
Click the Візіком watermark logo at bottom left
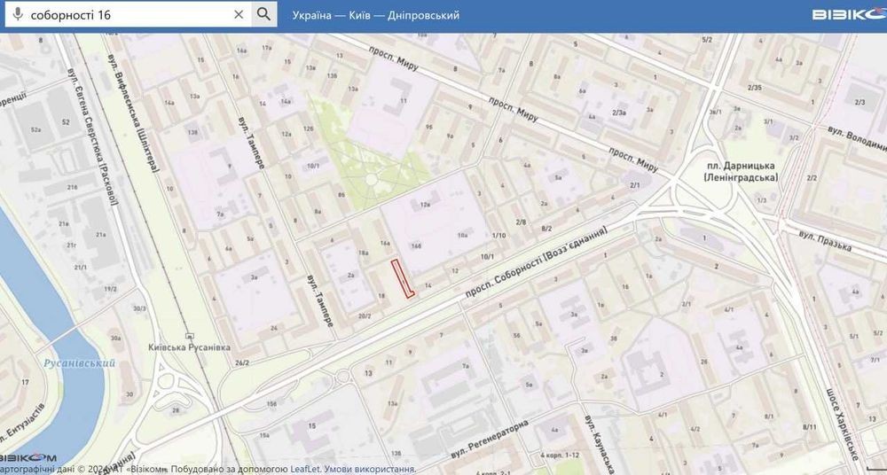(x=28, y=457)
